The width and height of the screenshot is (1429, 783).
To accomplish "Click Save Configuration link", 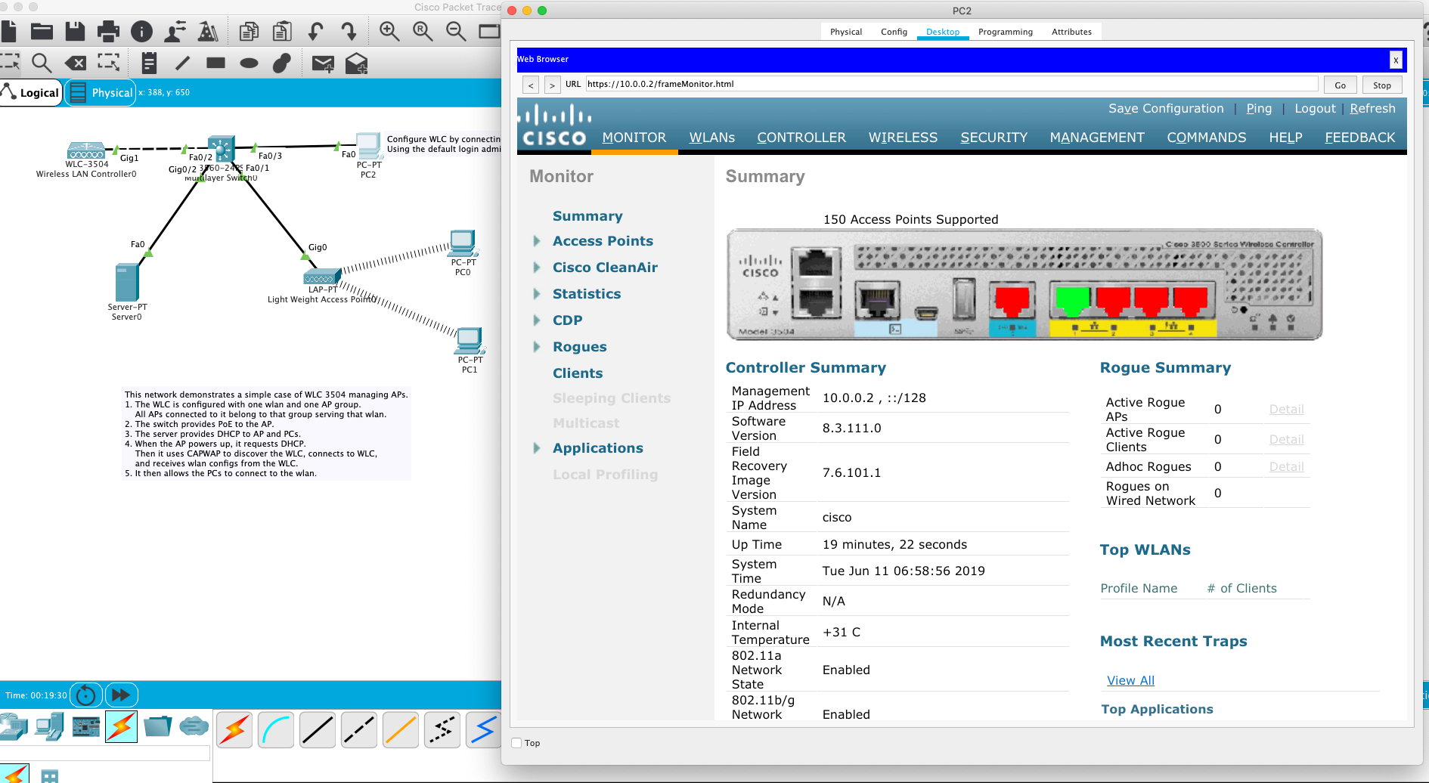I will point(1166,109).
